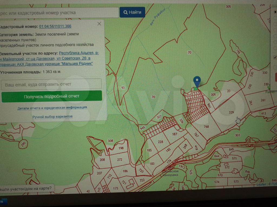Select parcel 768 on the map
277x207 pixels.
click(206, 126)
